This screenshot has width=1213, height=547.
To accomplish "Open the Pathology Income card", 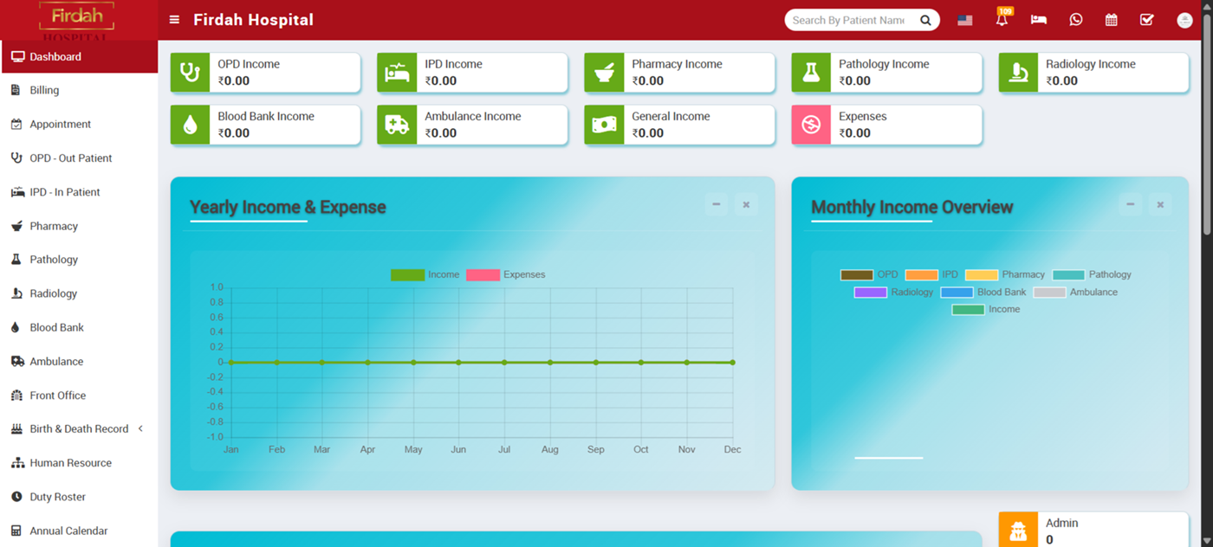I will [x=885, y=73].
